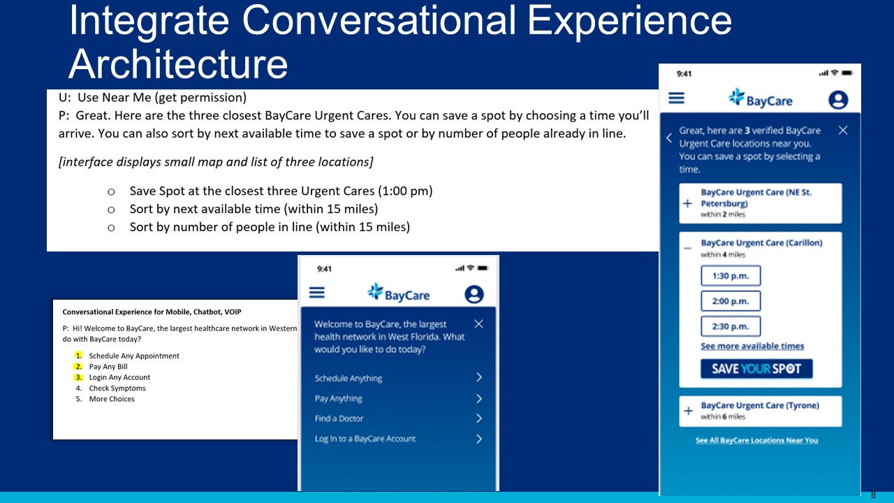Click bullet 'Save Spot at the closest three Urgent Cares'
This screenshot has width=894, height=503.
point(281,191)
